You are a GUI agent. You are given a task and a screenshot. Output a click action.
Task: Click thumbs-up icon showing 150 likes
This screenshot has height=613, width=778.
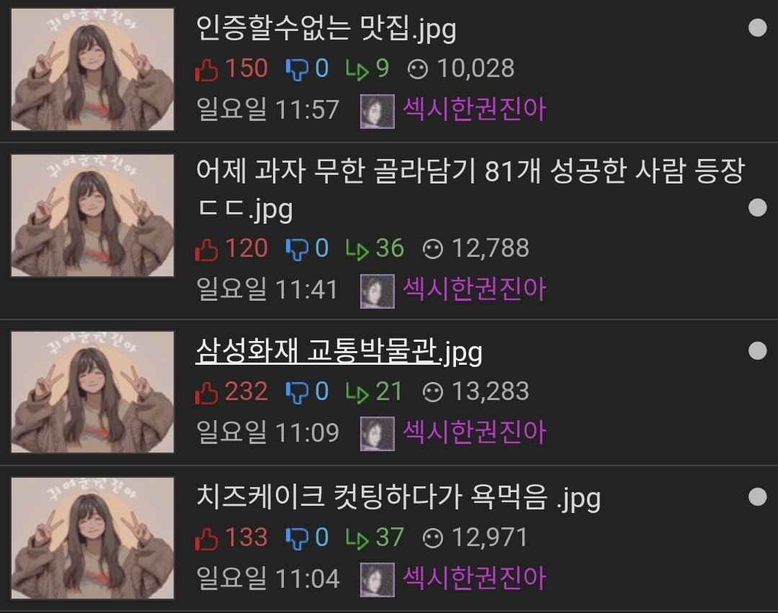pos(207,69)
